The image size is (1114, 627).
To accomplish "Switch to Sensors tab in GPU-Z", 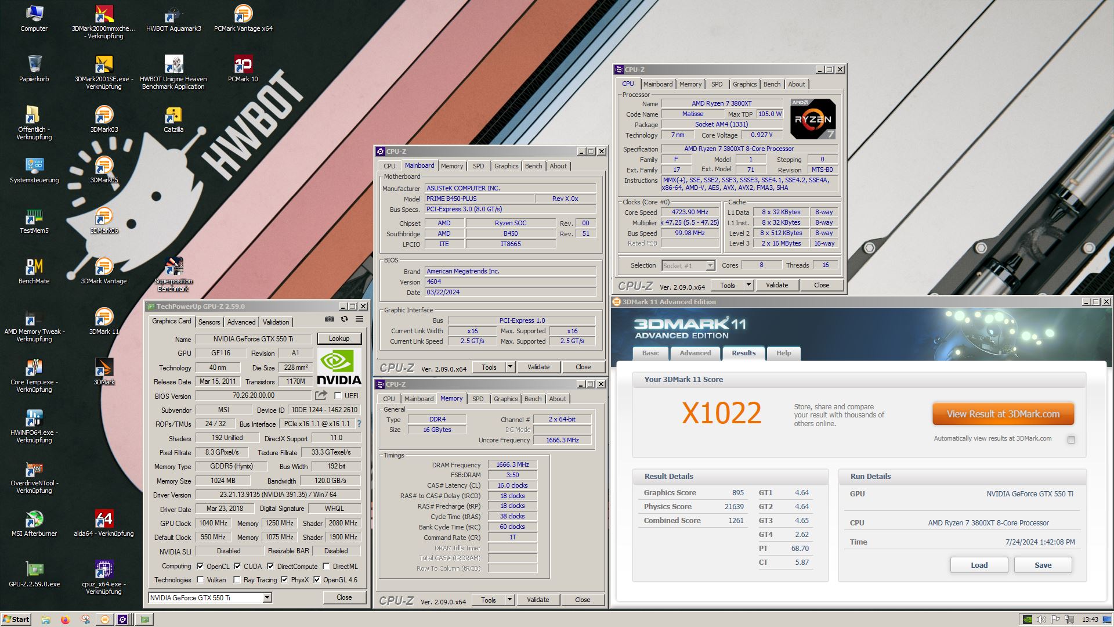I will [x=209, y=322].
